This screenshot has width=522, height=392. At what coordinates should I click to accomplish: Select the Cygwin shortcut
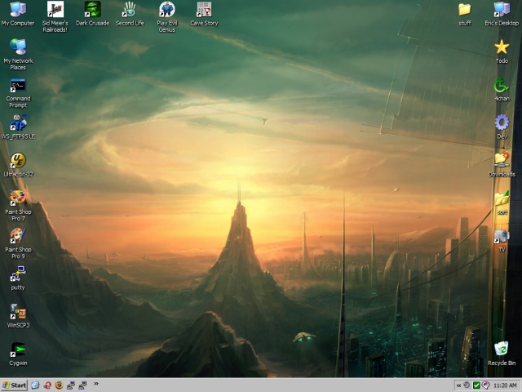[x=18, y=354]
